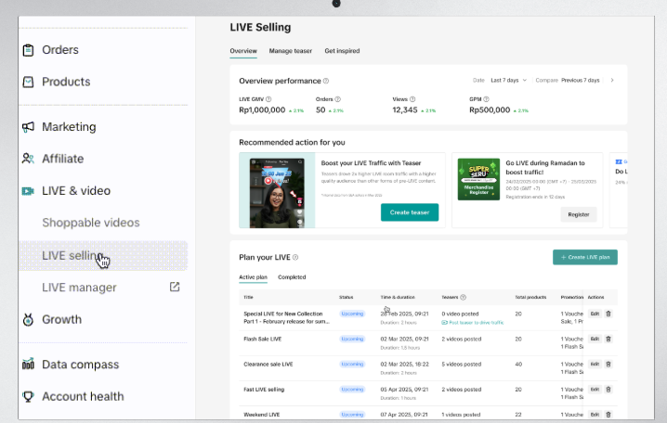Click the Create teaser button
This screenshot has height=423, width=667.
pyautogui.click(x=409, y=212)
